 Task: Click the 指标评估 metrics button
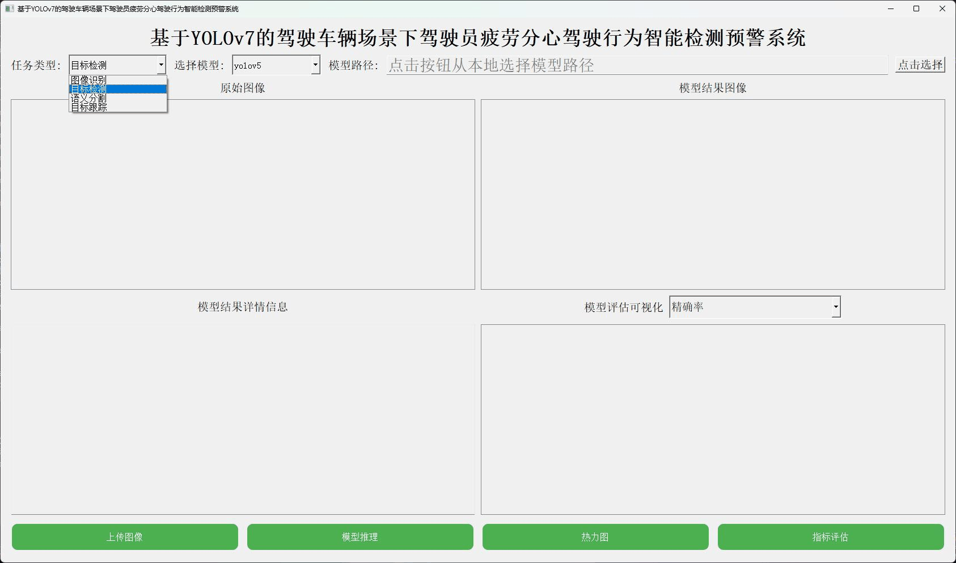click(x=831, y=537)
